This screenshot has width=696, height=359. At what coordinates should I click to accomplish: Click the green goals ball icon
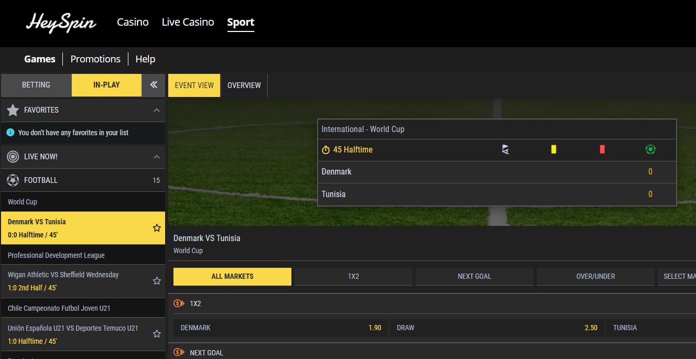(650, 150)
